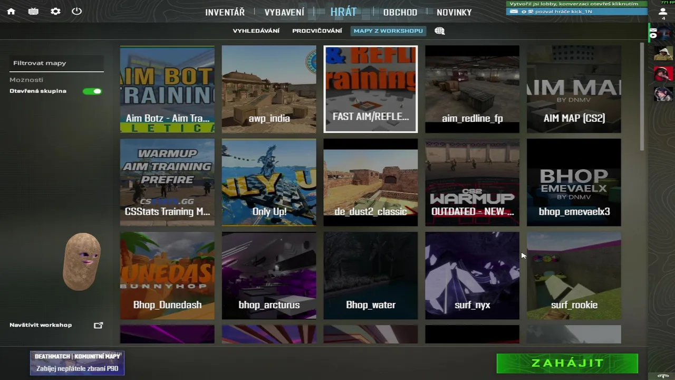675x380 pixels.
Task: Click the envelope icon in lobby notification
Action: [514, 11]
